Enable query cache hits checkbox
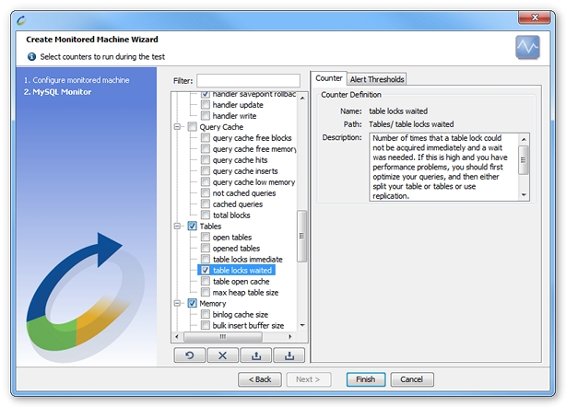 click(206, 159)
